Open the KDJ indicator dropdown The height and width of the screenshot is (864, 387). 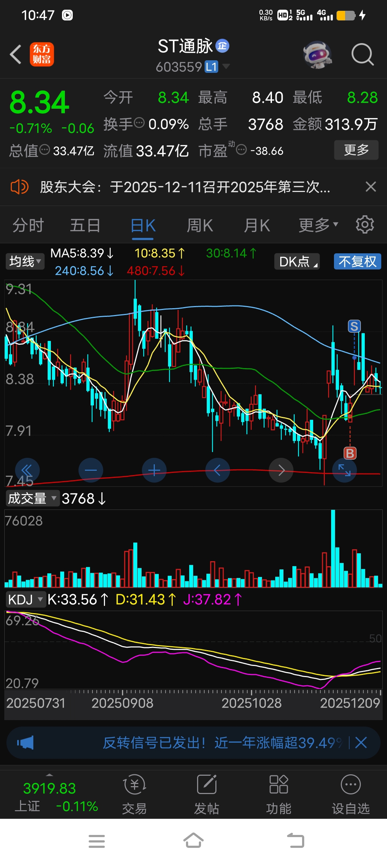pos(26,600)
